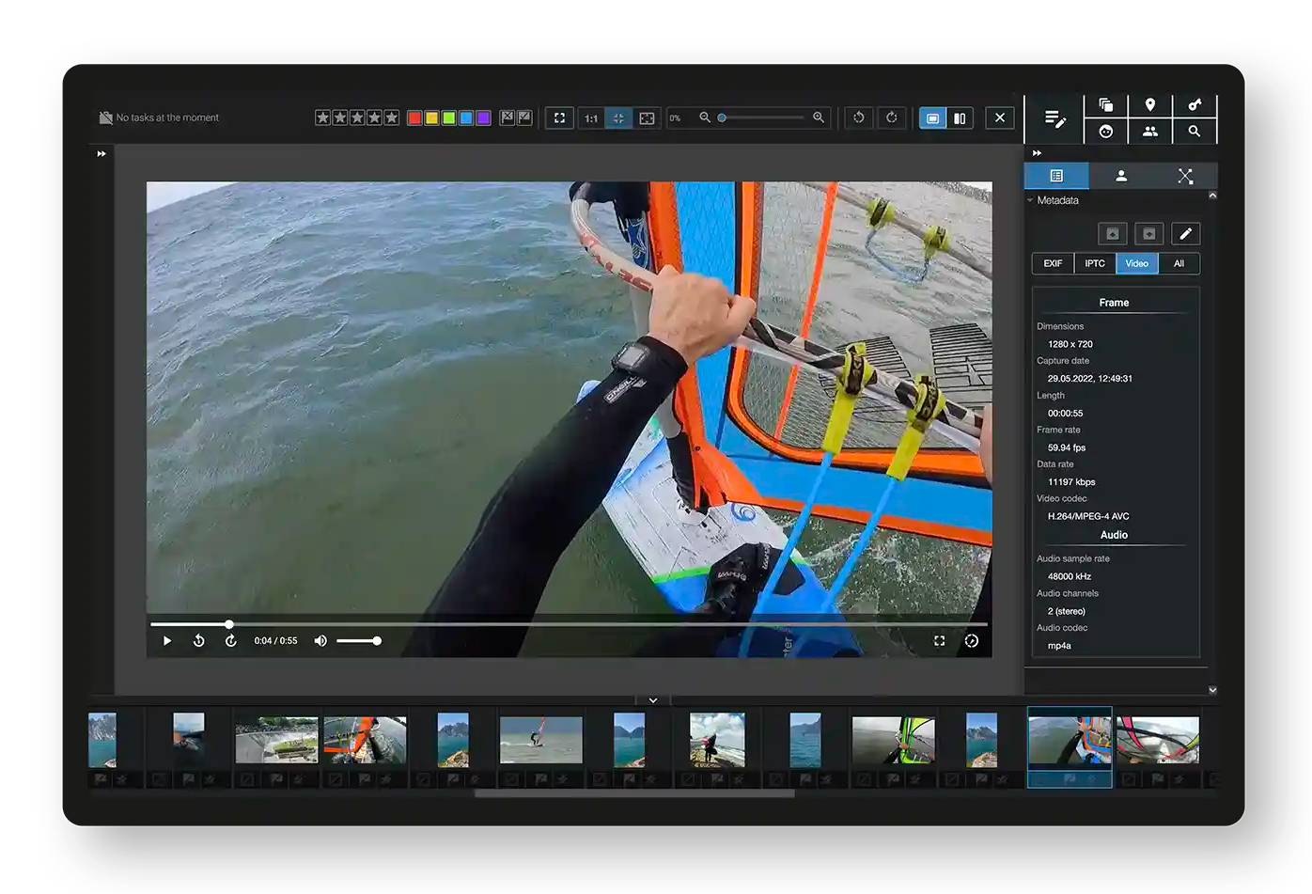Rotate the image counterclockwise
This screenshot has height=894, width=1312.
[x=859, y=118]
